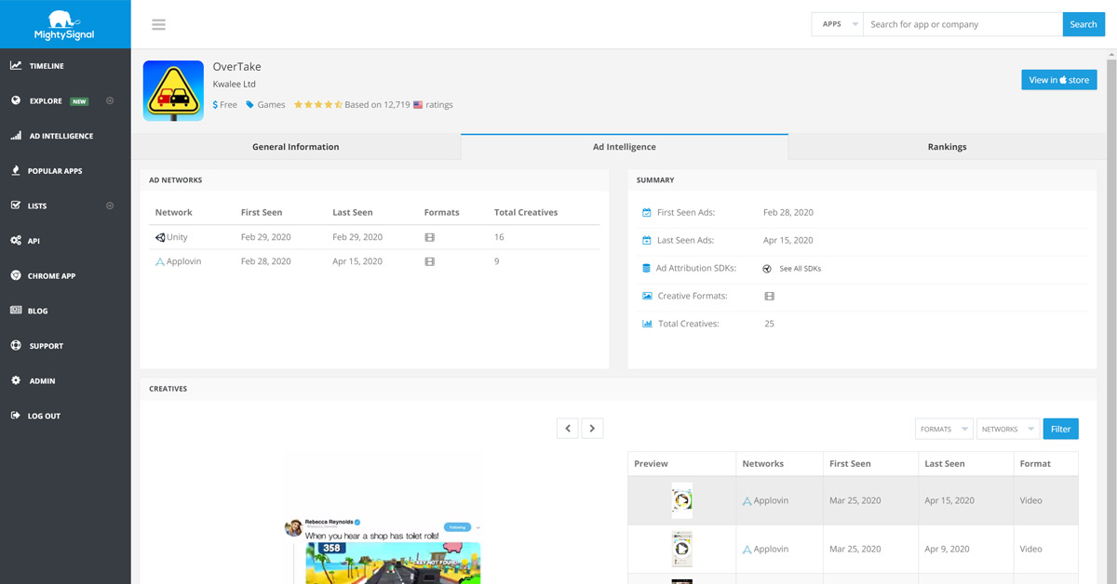Click the Support lifebuoy icon

[16, 346]
